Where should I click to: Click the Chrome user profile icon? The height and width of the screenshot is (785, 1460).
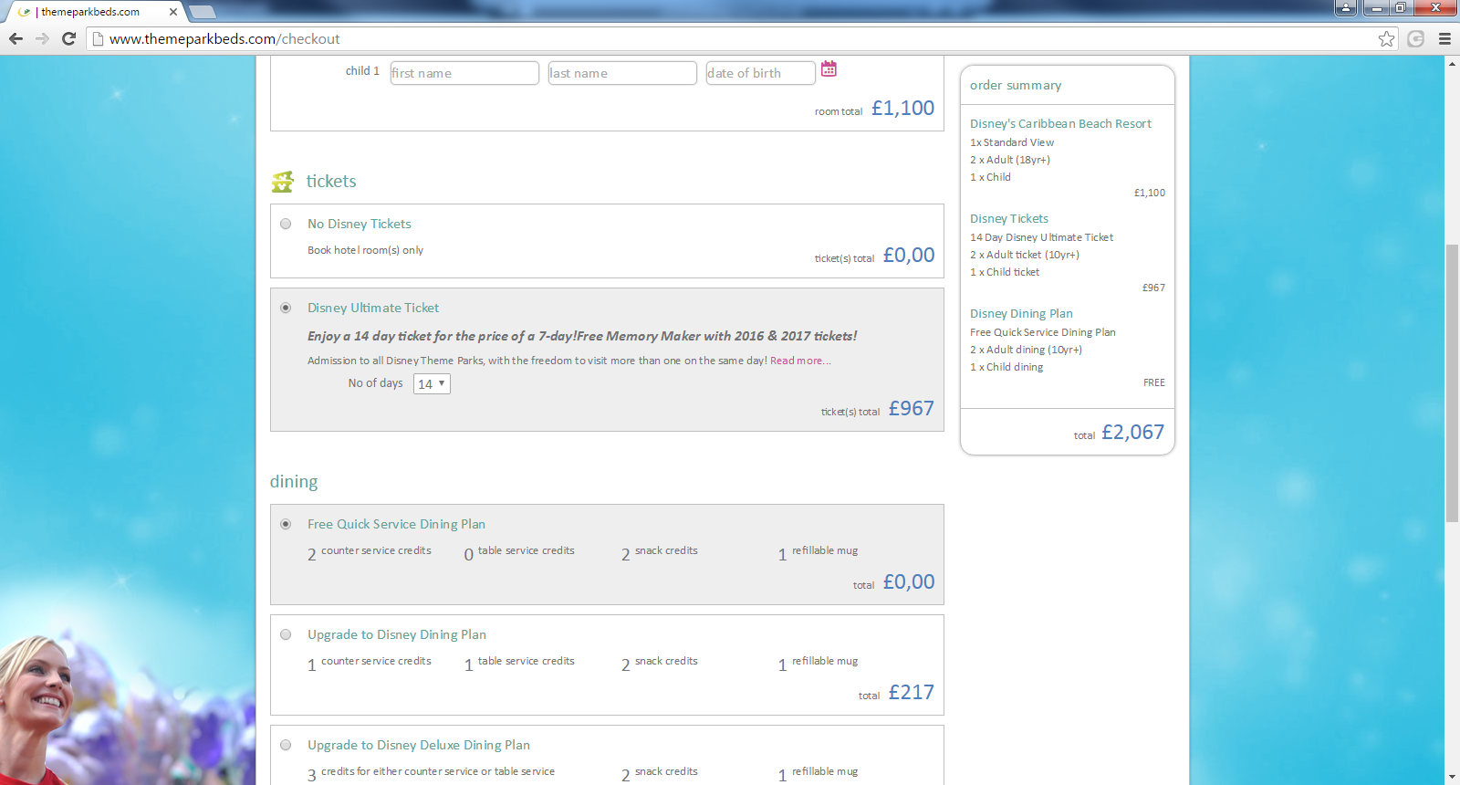(1346, 8)
